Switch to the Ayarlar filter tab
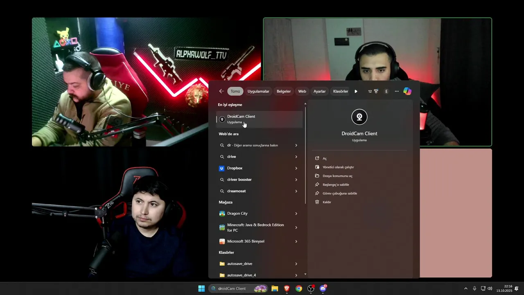 click(320, 91)
